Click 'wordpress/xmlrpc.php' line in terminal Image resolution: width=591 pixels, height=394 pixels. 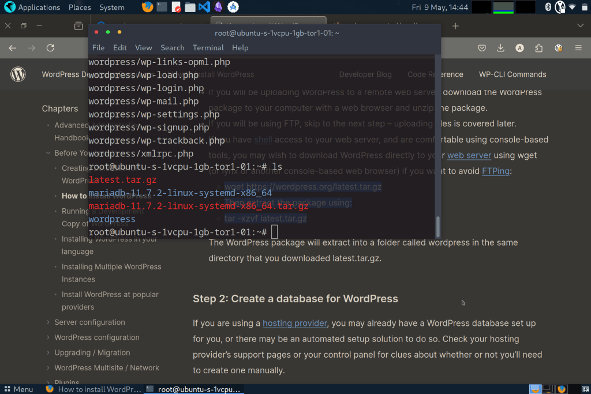click(x=141, y=153)
